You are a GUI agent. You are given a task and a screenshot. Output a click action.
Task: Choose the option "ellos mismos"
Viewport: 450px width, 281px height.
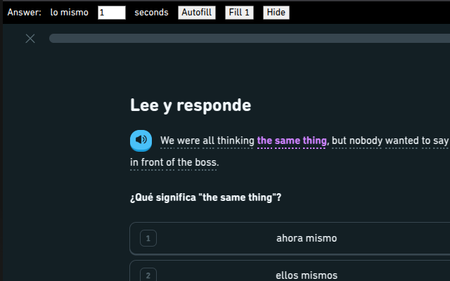pos(306,275)
